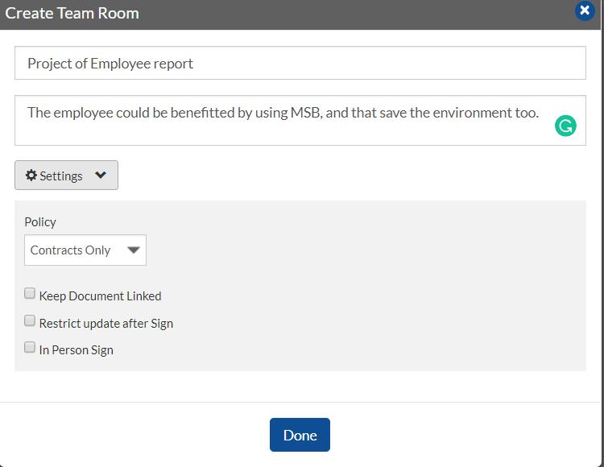Focus the Project of Employee report field
Image resolution: width=604 pixels, height=467 pixels.
tap(300, 63)
